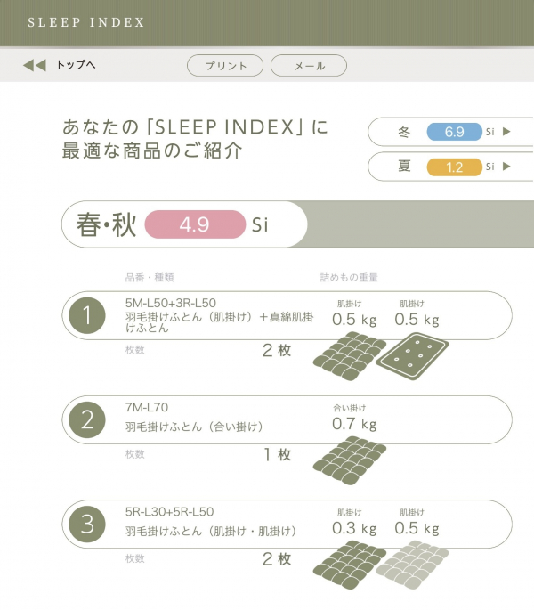Select the blue 6.9 winter index pill
This screenshot has width=534, height=610.
[454, 132]
